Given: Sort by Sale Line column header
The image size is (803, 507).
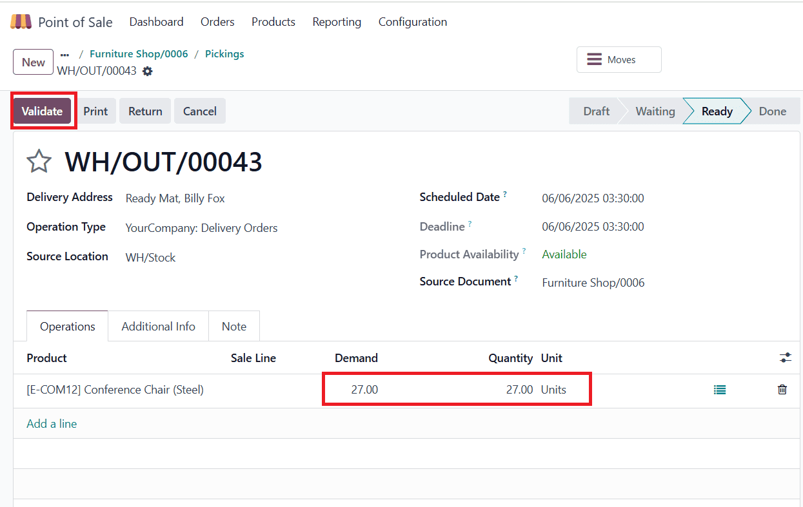Looking at the screenshot, I should [253, 358].
